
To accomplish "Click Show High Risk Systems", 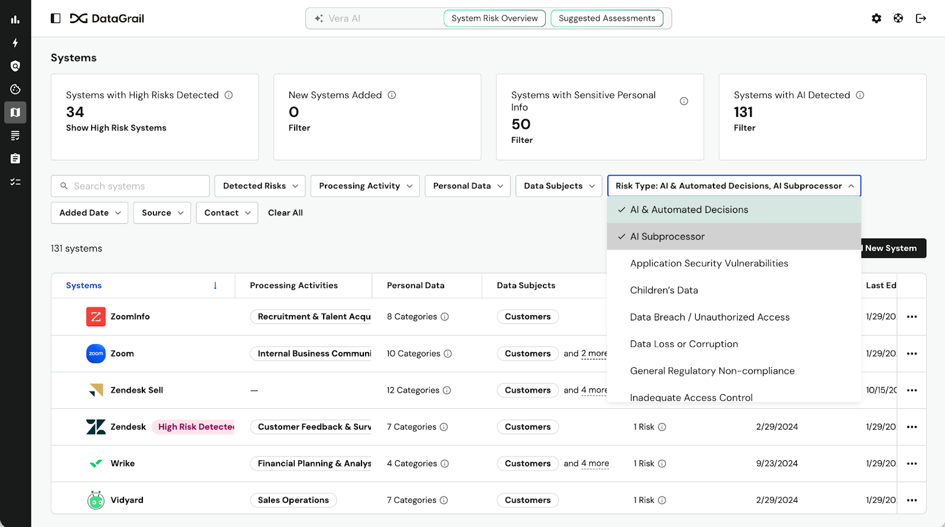I will [116, 128].
